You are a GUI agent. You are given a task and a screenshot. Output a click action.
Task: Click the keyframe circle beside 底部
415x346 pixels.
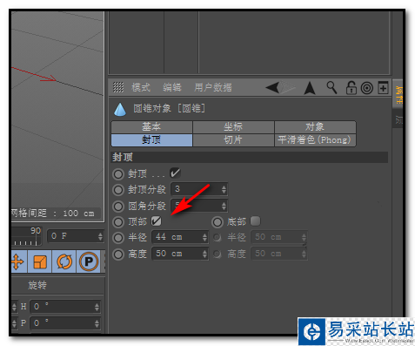[218, 222]
